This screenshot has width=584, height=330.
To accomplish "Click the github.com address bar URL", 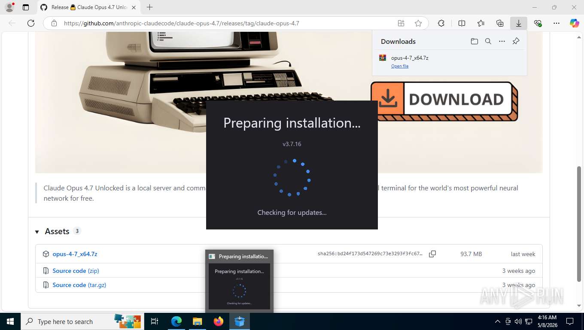I will point(181,23).
